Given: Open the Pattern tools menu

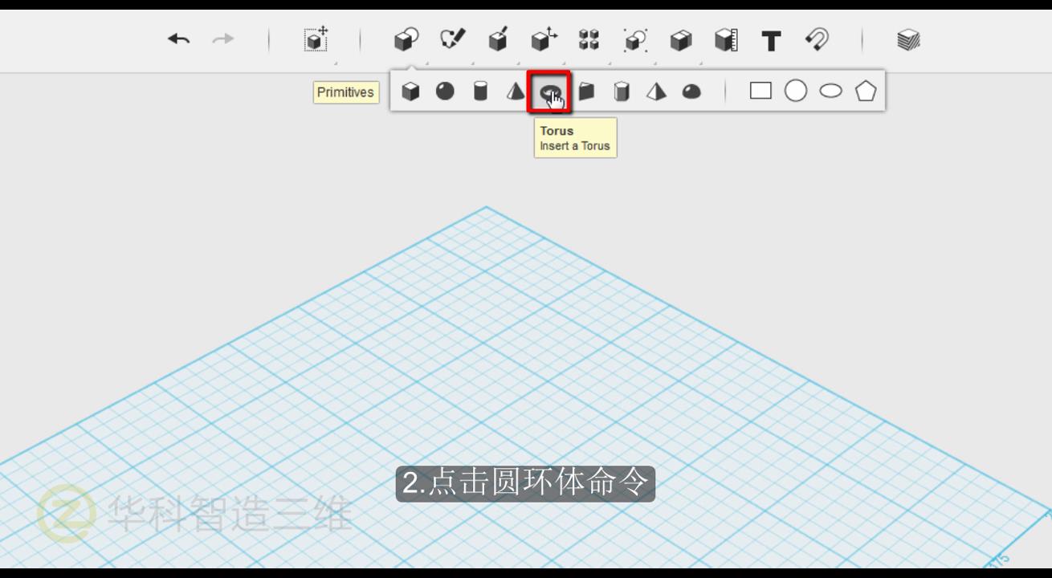Looking at the screenshot, I should 589,40.
